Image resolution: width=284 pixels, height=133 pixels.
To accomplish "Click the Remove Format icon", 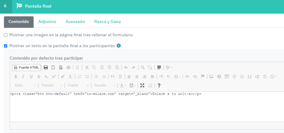I will 71,76.
